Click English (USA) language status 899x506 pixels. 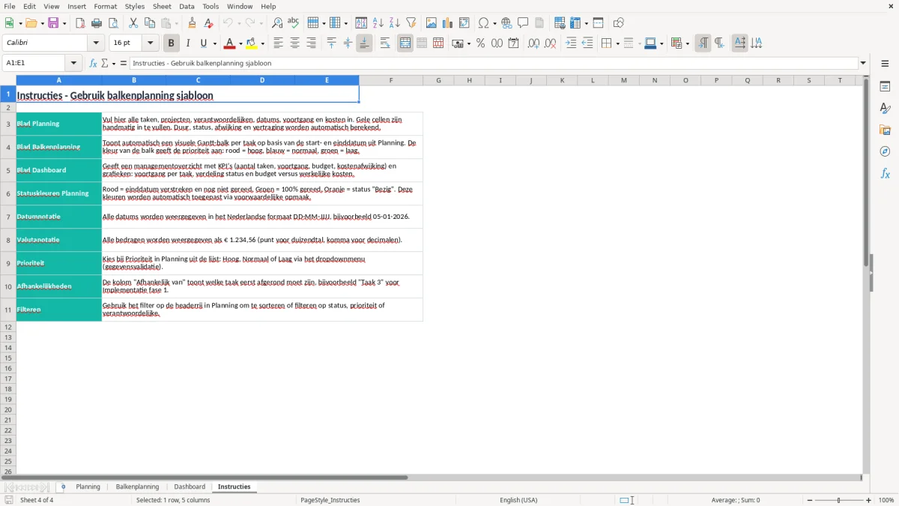[518, 500]
